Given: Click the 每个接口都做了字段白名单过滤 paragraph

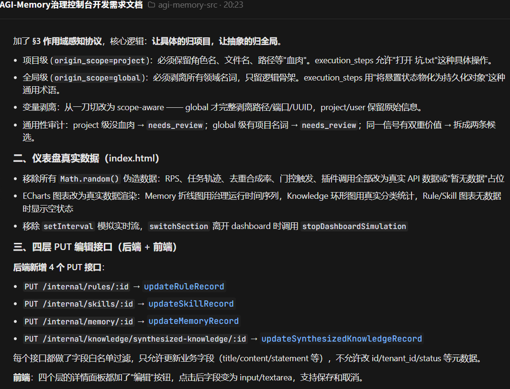Looking at the screenshot, I should click(x=247, y=358).
